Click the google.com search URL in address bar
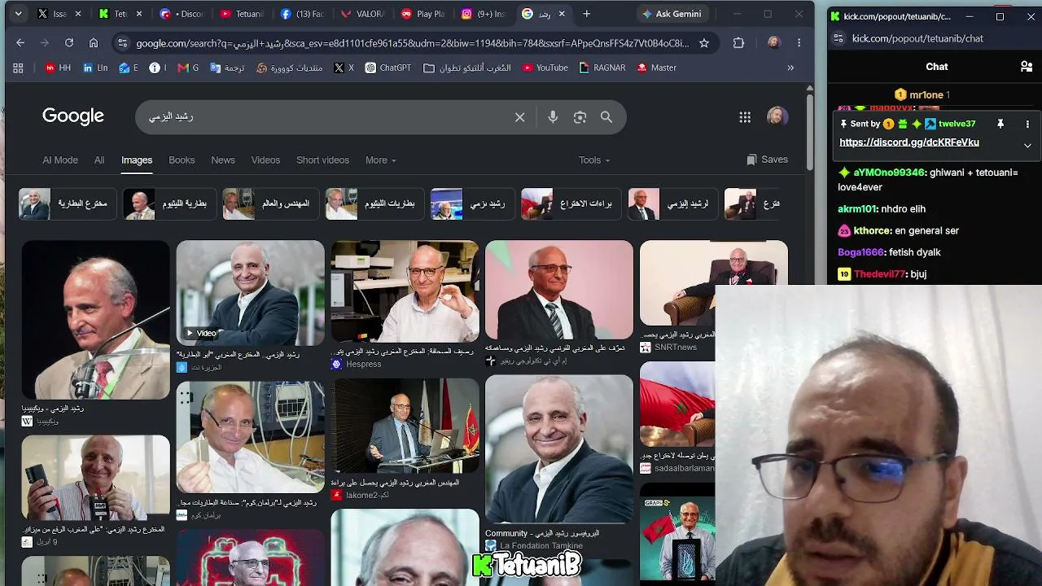Viewport: 1042px width, 586px height. pos(412,43)
